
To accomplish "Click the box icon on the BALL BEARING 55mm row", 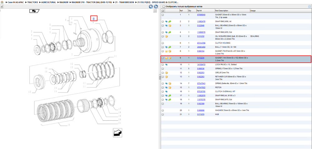I will [170, 26].
